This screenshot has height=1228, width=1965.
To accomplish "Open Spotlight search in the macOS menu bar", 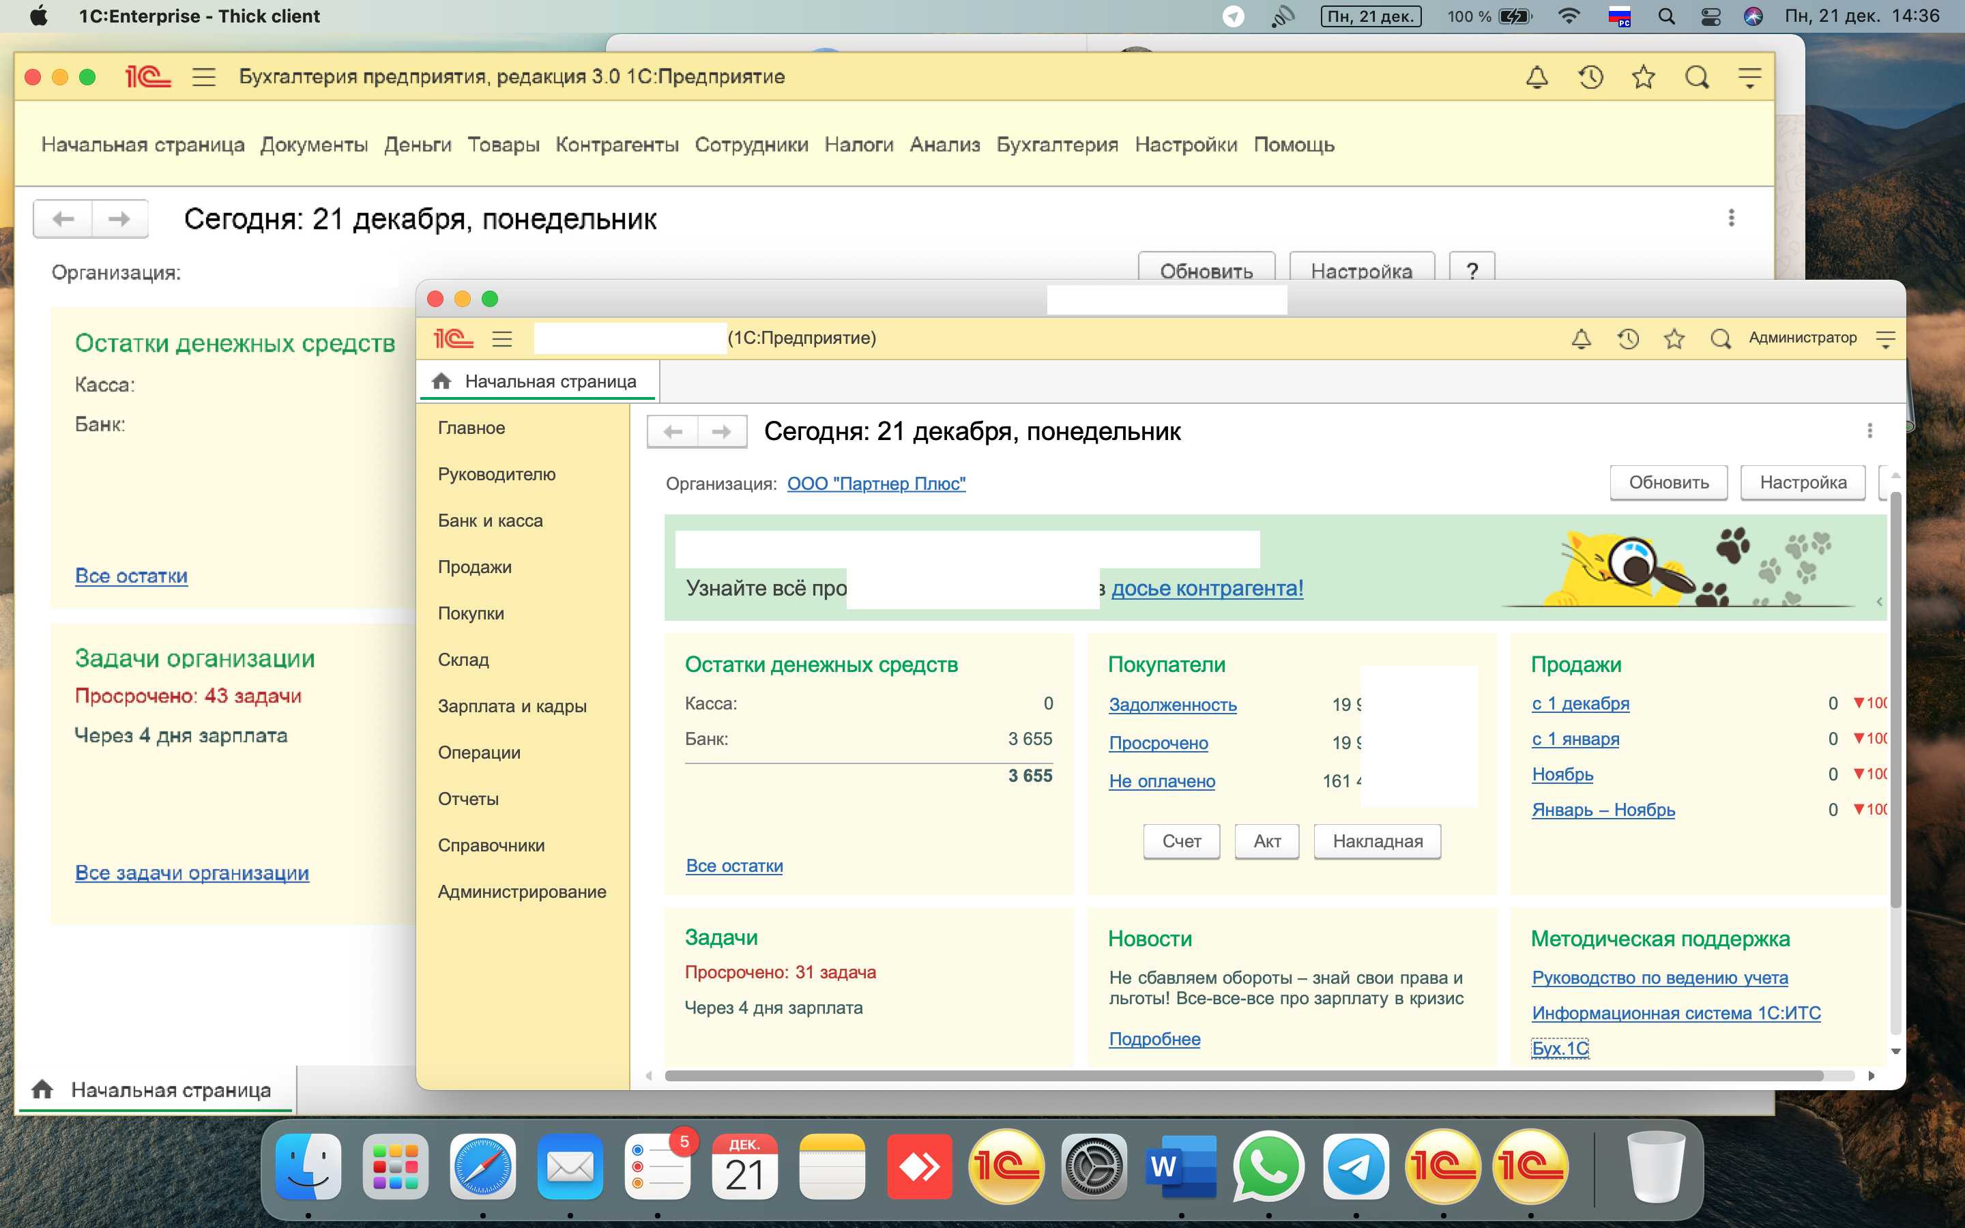I will click(1666, 16).
